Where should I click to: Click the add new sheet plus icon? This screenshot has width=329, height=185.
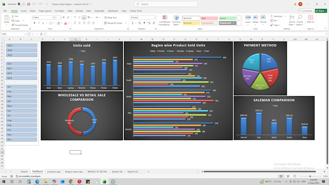tap(149, 171)
